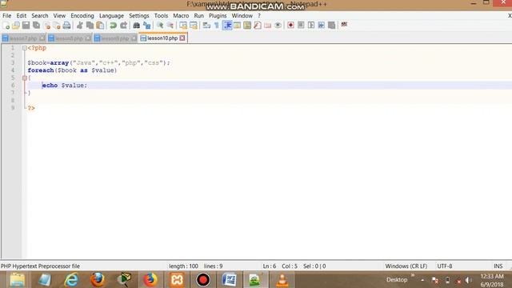This screenshot has height=288, width=512.
Task: Open the Tools menu
Action: 161,16
